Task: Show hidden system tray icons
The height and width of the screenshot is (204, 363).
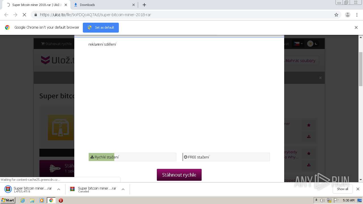Action: coord(316,200)
